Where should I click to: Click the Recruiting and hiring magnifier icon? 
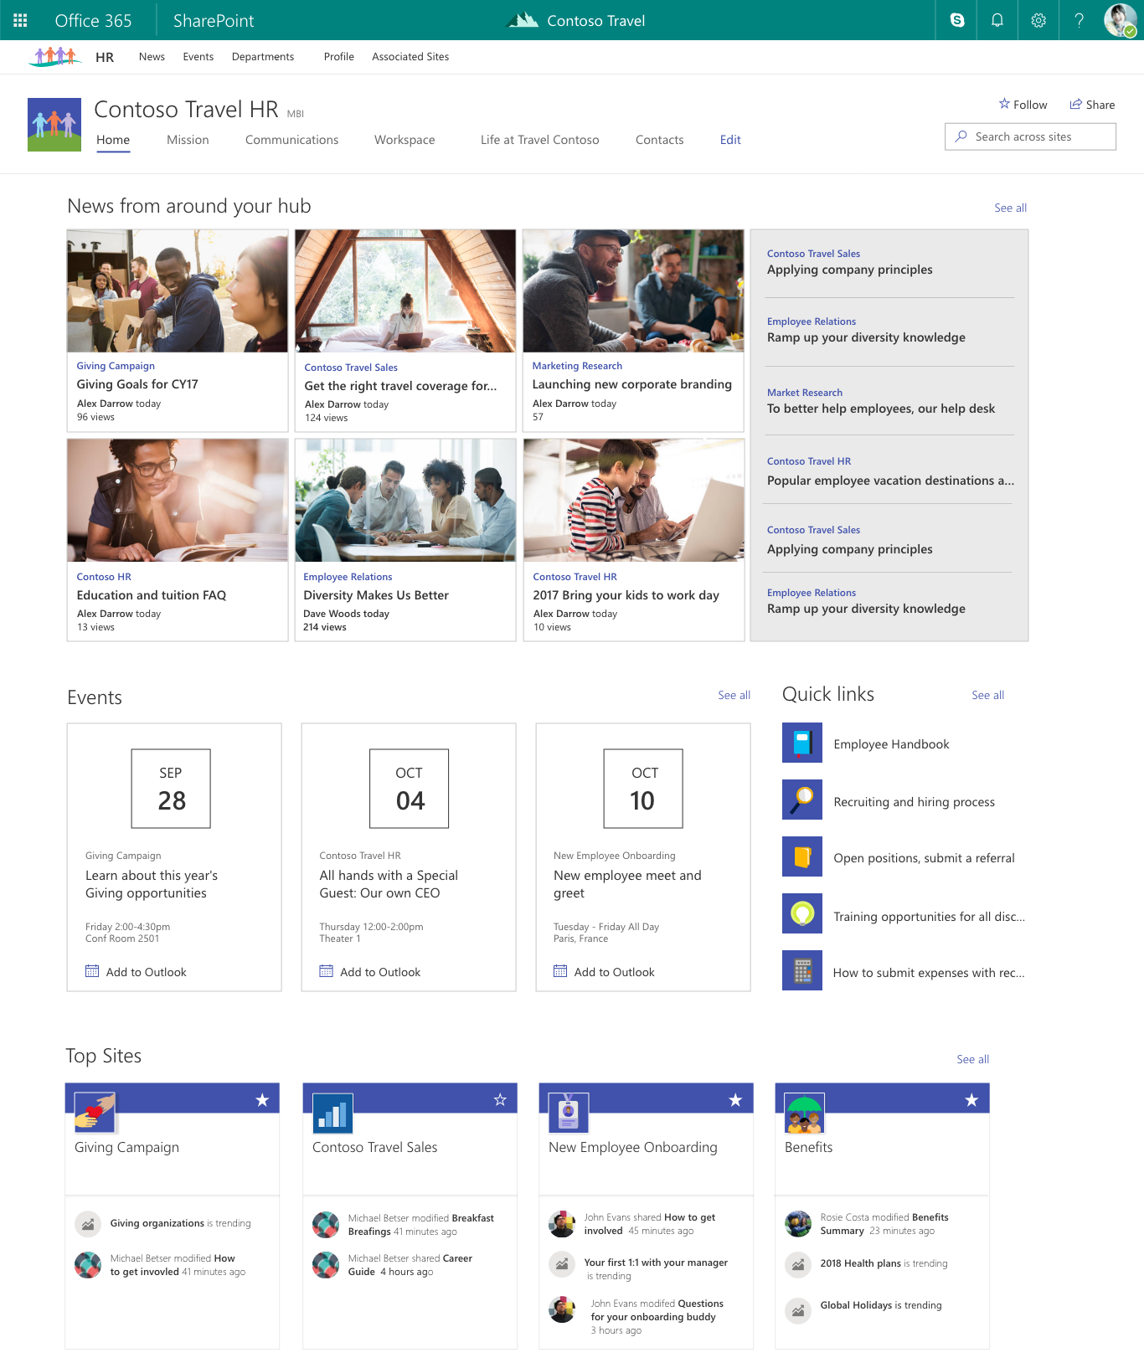(x=802, y=800)
